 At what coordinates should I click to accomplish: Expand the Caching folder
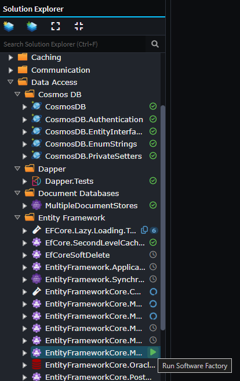(10, 58)
